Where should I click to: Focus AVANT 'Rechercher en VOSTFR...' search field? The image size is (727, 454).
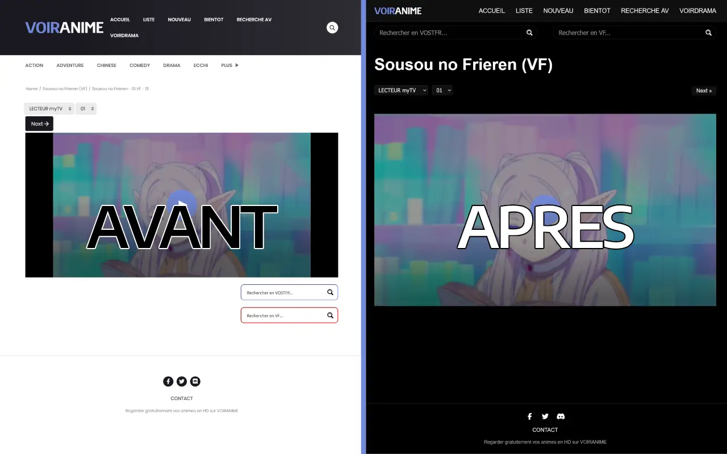pos(290,292)
